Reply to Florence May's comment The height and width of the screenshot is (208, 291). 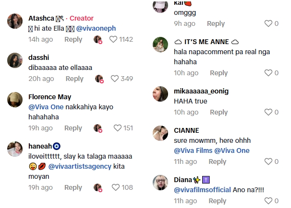click(73, 128)
